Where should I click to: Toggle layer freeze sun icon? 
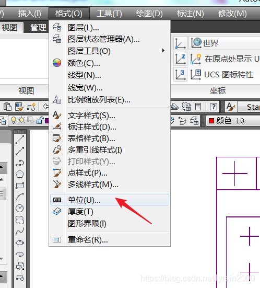tap(21, 120)
